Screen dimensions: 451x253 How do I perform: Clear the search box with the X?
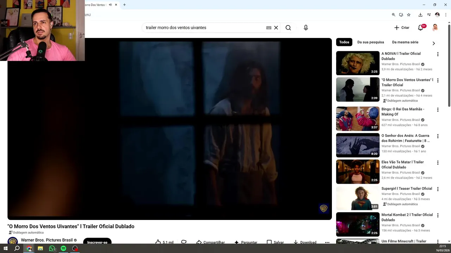click(276, 28)
